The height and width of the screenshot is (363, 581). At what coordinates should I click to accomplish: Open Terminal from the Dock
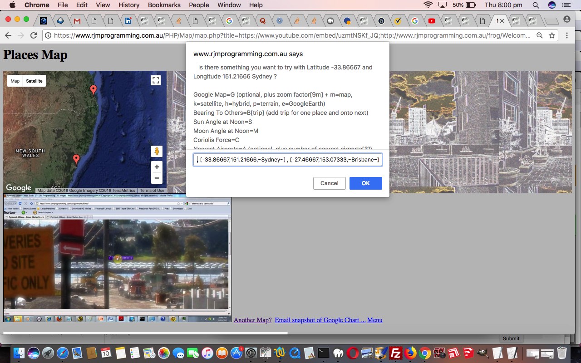click(x=323, y=353)
